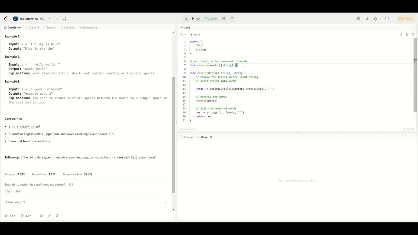Submit the solution
The height and width of the screenshot is (235, 418).
point(211,19)
